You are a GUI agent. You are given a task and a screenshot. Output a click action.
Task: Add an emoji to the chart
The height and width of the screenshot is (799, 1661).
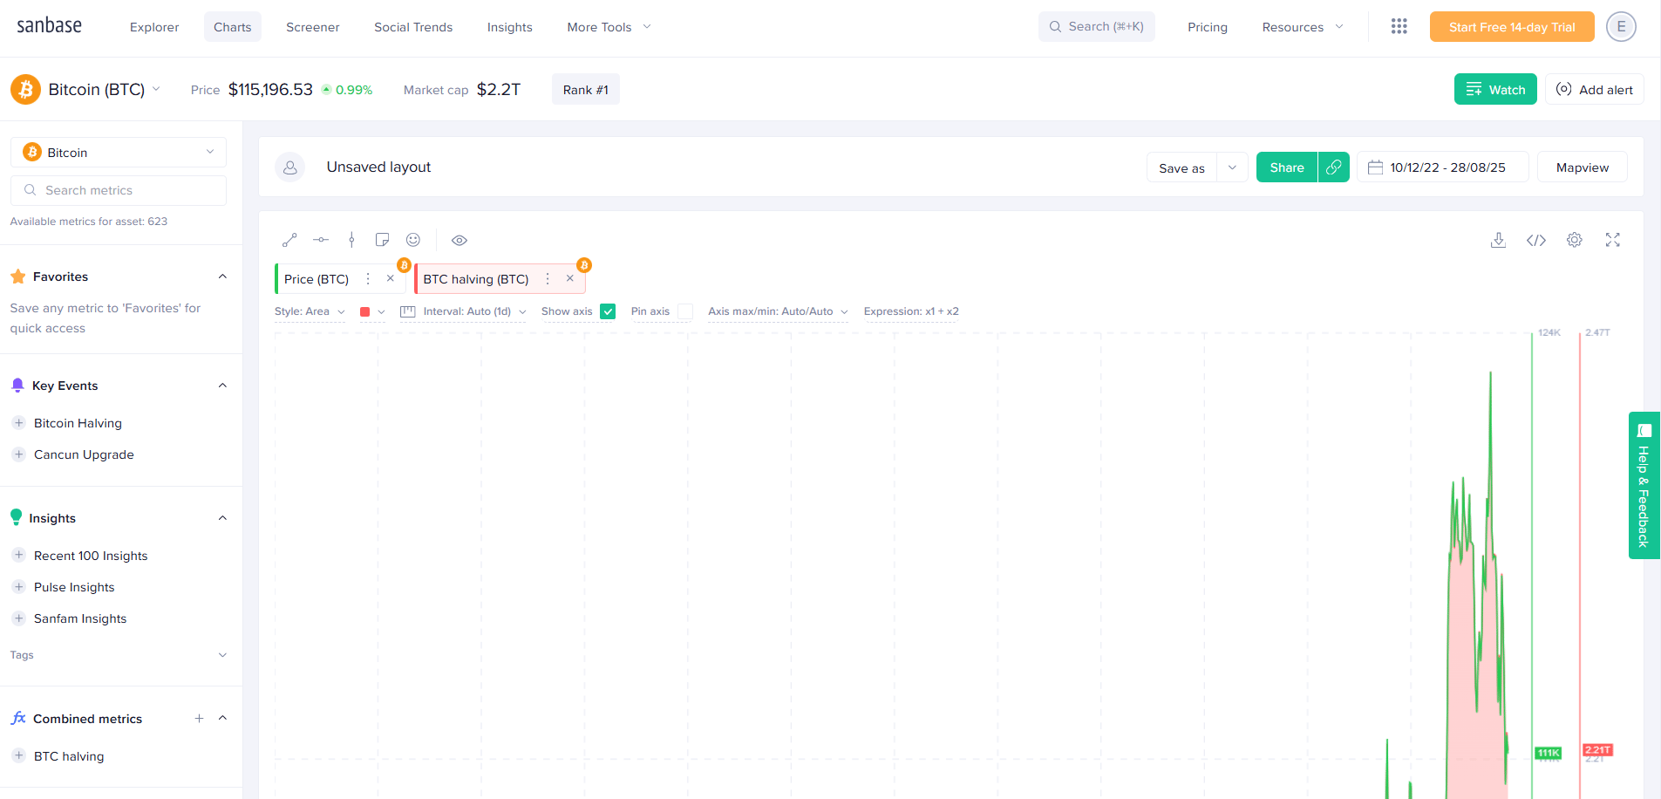coord(413,240)
